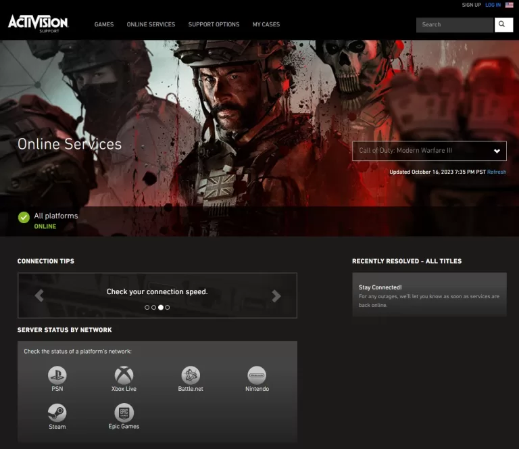This screenshot has height=449, width=519.
Task: Open Nintendo network status icon
Action: tap(257, 375)
